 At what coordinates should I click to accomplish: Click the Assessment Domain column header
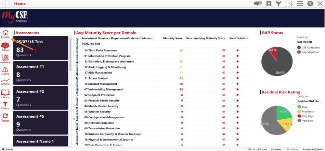tap(118, 38)
